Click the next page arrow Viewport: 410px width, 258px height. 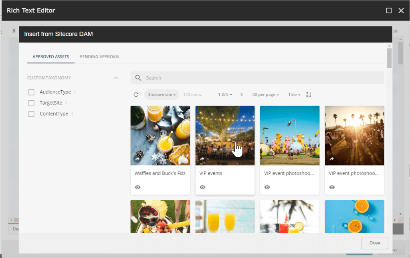[x=241, y=95]
